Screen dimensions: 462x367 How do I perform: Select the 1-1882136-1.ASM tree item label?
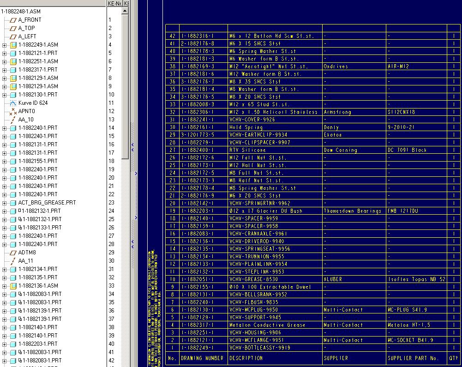point(38,286)
